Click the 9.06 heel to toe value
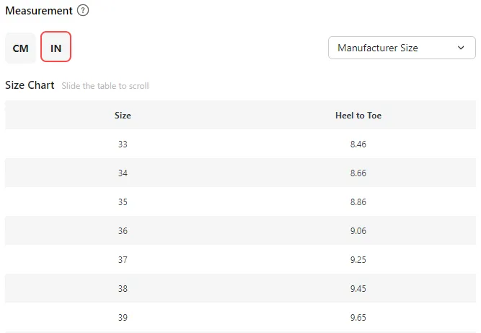Screen dimensions: 481x333 point(358,230)
